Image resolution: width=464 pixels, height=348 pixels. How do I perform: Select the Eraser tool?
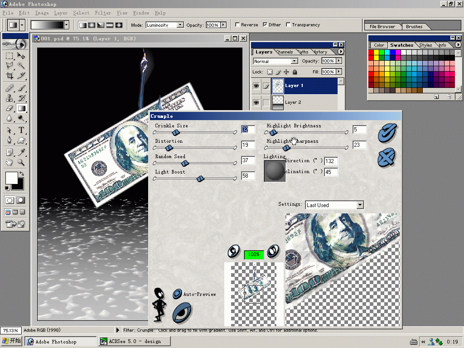pyautogui.click(x=10, y=108)
